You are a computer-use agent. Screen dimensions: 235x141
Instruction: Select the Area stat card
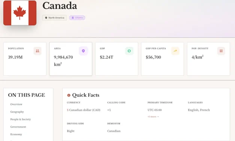click(71, 59)
